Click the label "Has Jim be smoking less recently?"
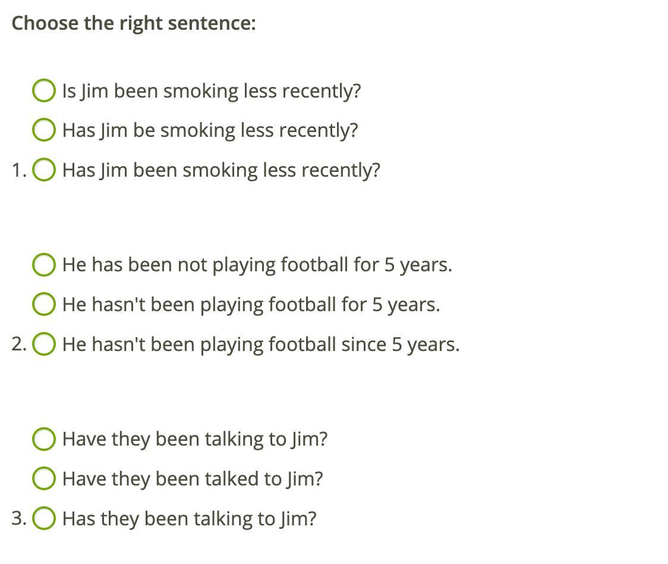This screenshot has height=564, width=668. pyautogui.click(x=210, y=130)
